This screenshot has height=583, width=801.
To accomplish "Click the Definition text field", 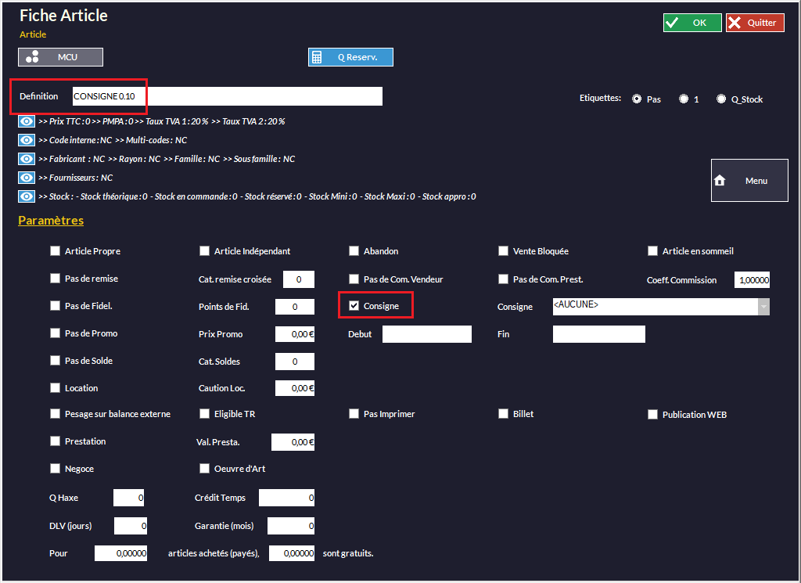I will point(227,96).
